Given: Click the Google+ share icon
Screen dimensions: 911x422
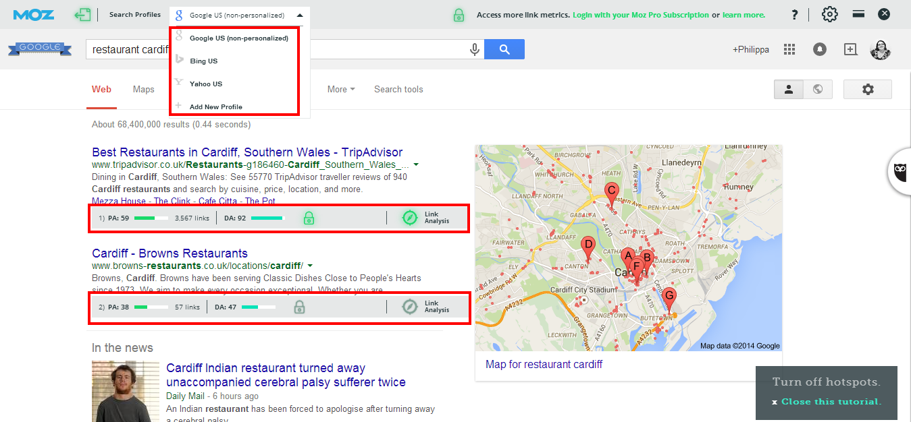Looking at the screenshot, I should tap(850, 49).
